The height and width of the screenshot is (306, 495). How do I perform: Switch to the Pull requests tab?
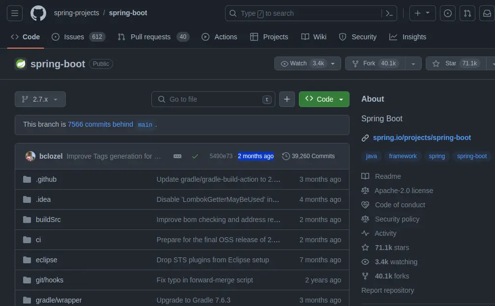pos(153,37)
